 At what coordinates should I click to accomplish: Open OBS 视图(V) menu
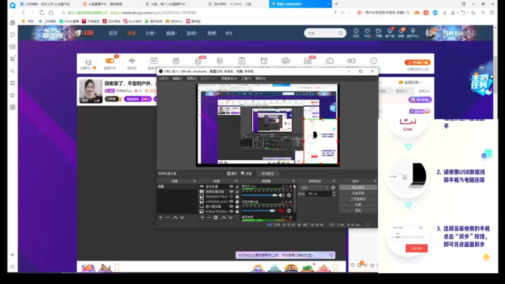click(x=192, y=78)
